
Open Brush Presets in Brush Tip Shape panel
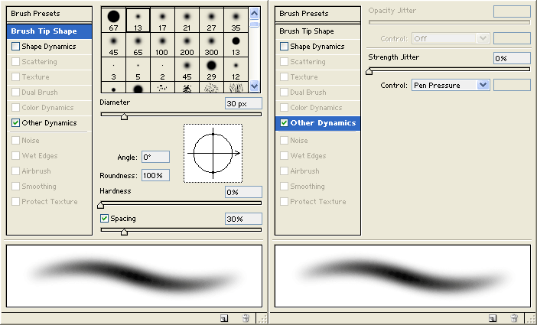49,14
